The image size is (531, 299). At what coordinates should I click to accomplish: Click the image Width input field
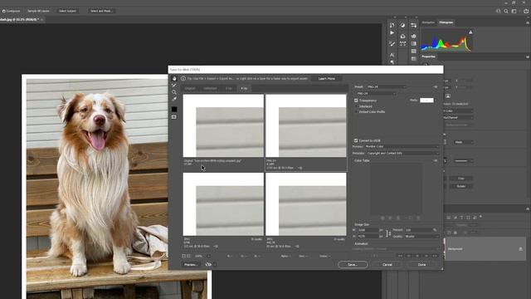[368, 230]
